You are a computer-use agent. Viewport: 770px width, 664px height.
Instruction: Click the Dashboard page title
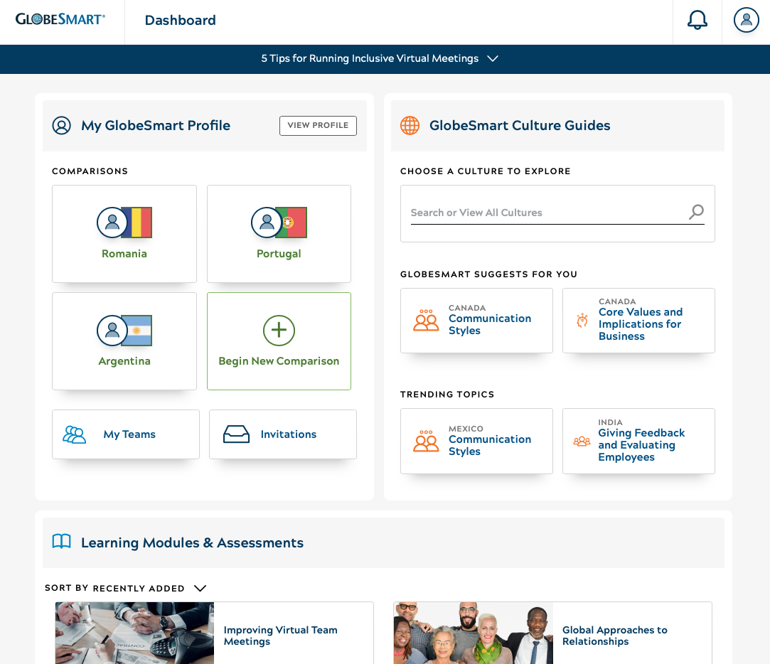(x=180, y=20)
